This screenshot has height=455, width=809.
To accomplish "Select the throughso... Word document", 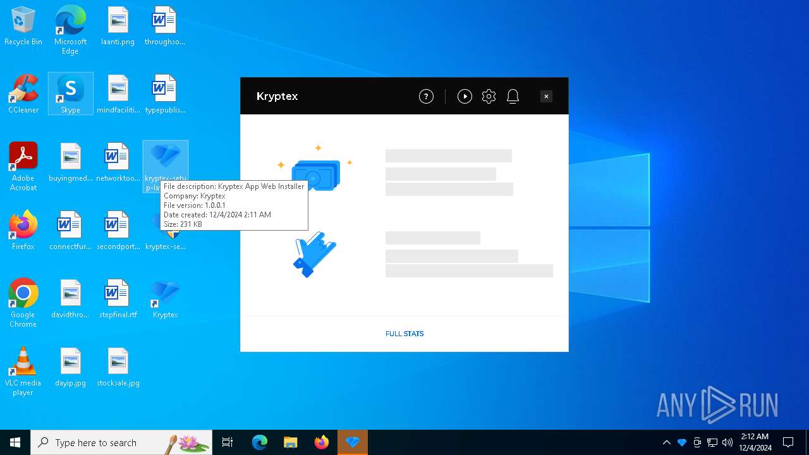I will [x=165, y=27].
